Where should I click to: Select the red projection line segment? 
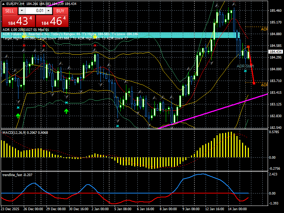point(251,65)
